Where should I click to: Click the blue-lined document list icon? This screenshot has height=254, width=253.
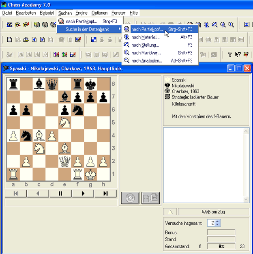(x=9, y=39)
